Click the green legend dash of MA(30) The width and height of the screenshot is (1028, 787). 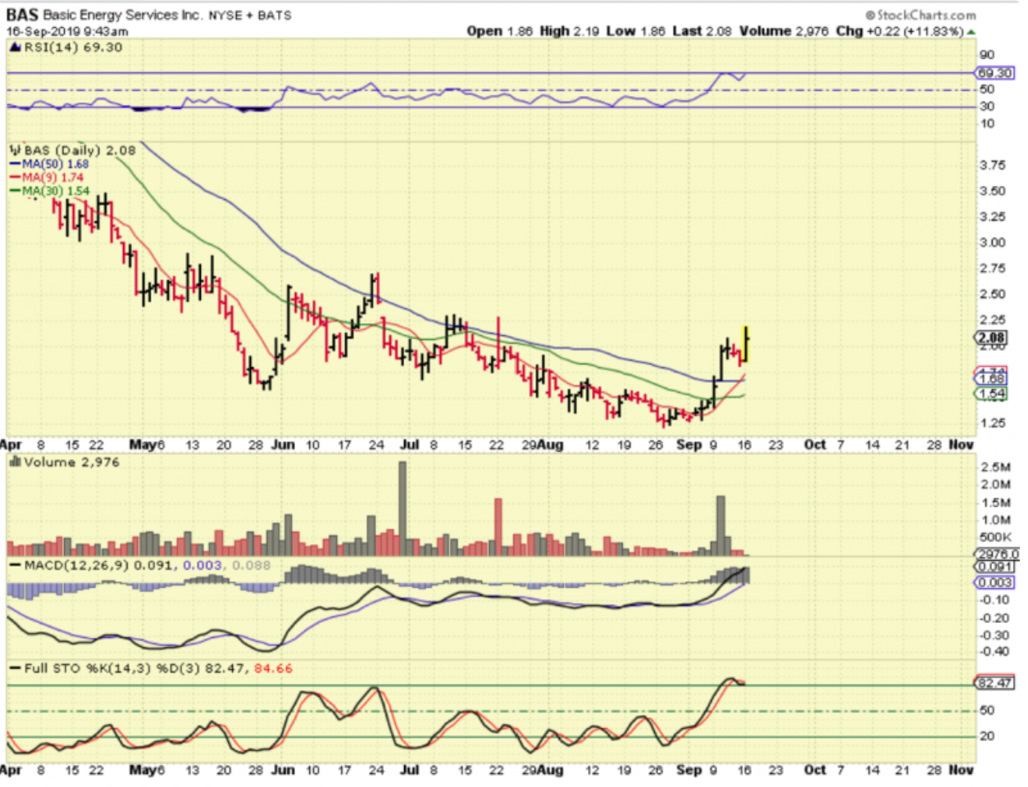click(x=16, y=191)
